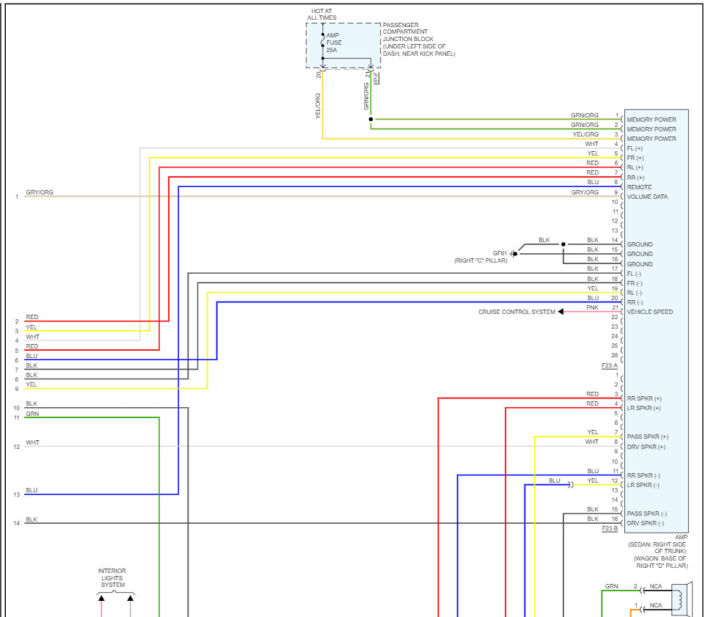Select the 'AMP FUSE 25A' text
Screen dimensions: 708x617
[334, 43]
